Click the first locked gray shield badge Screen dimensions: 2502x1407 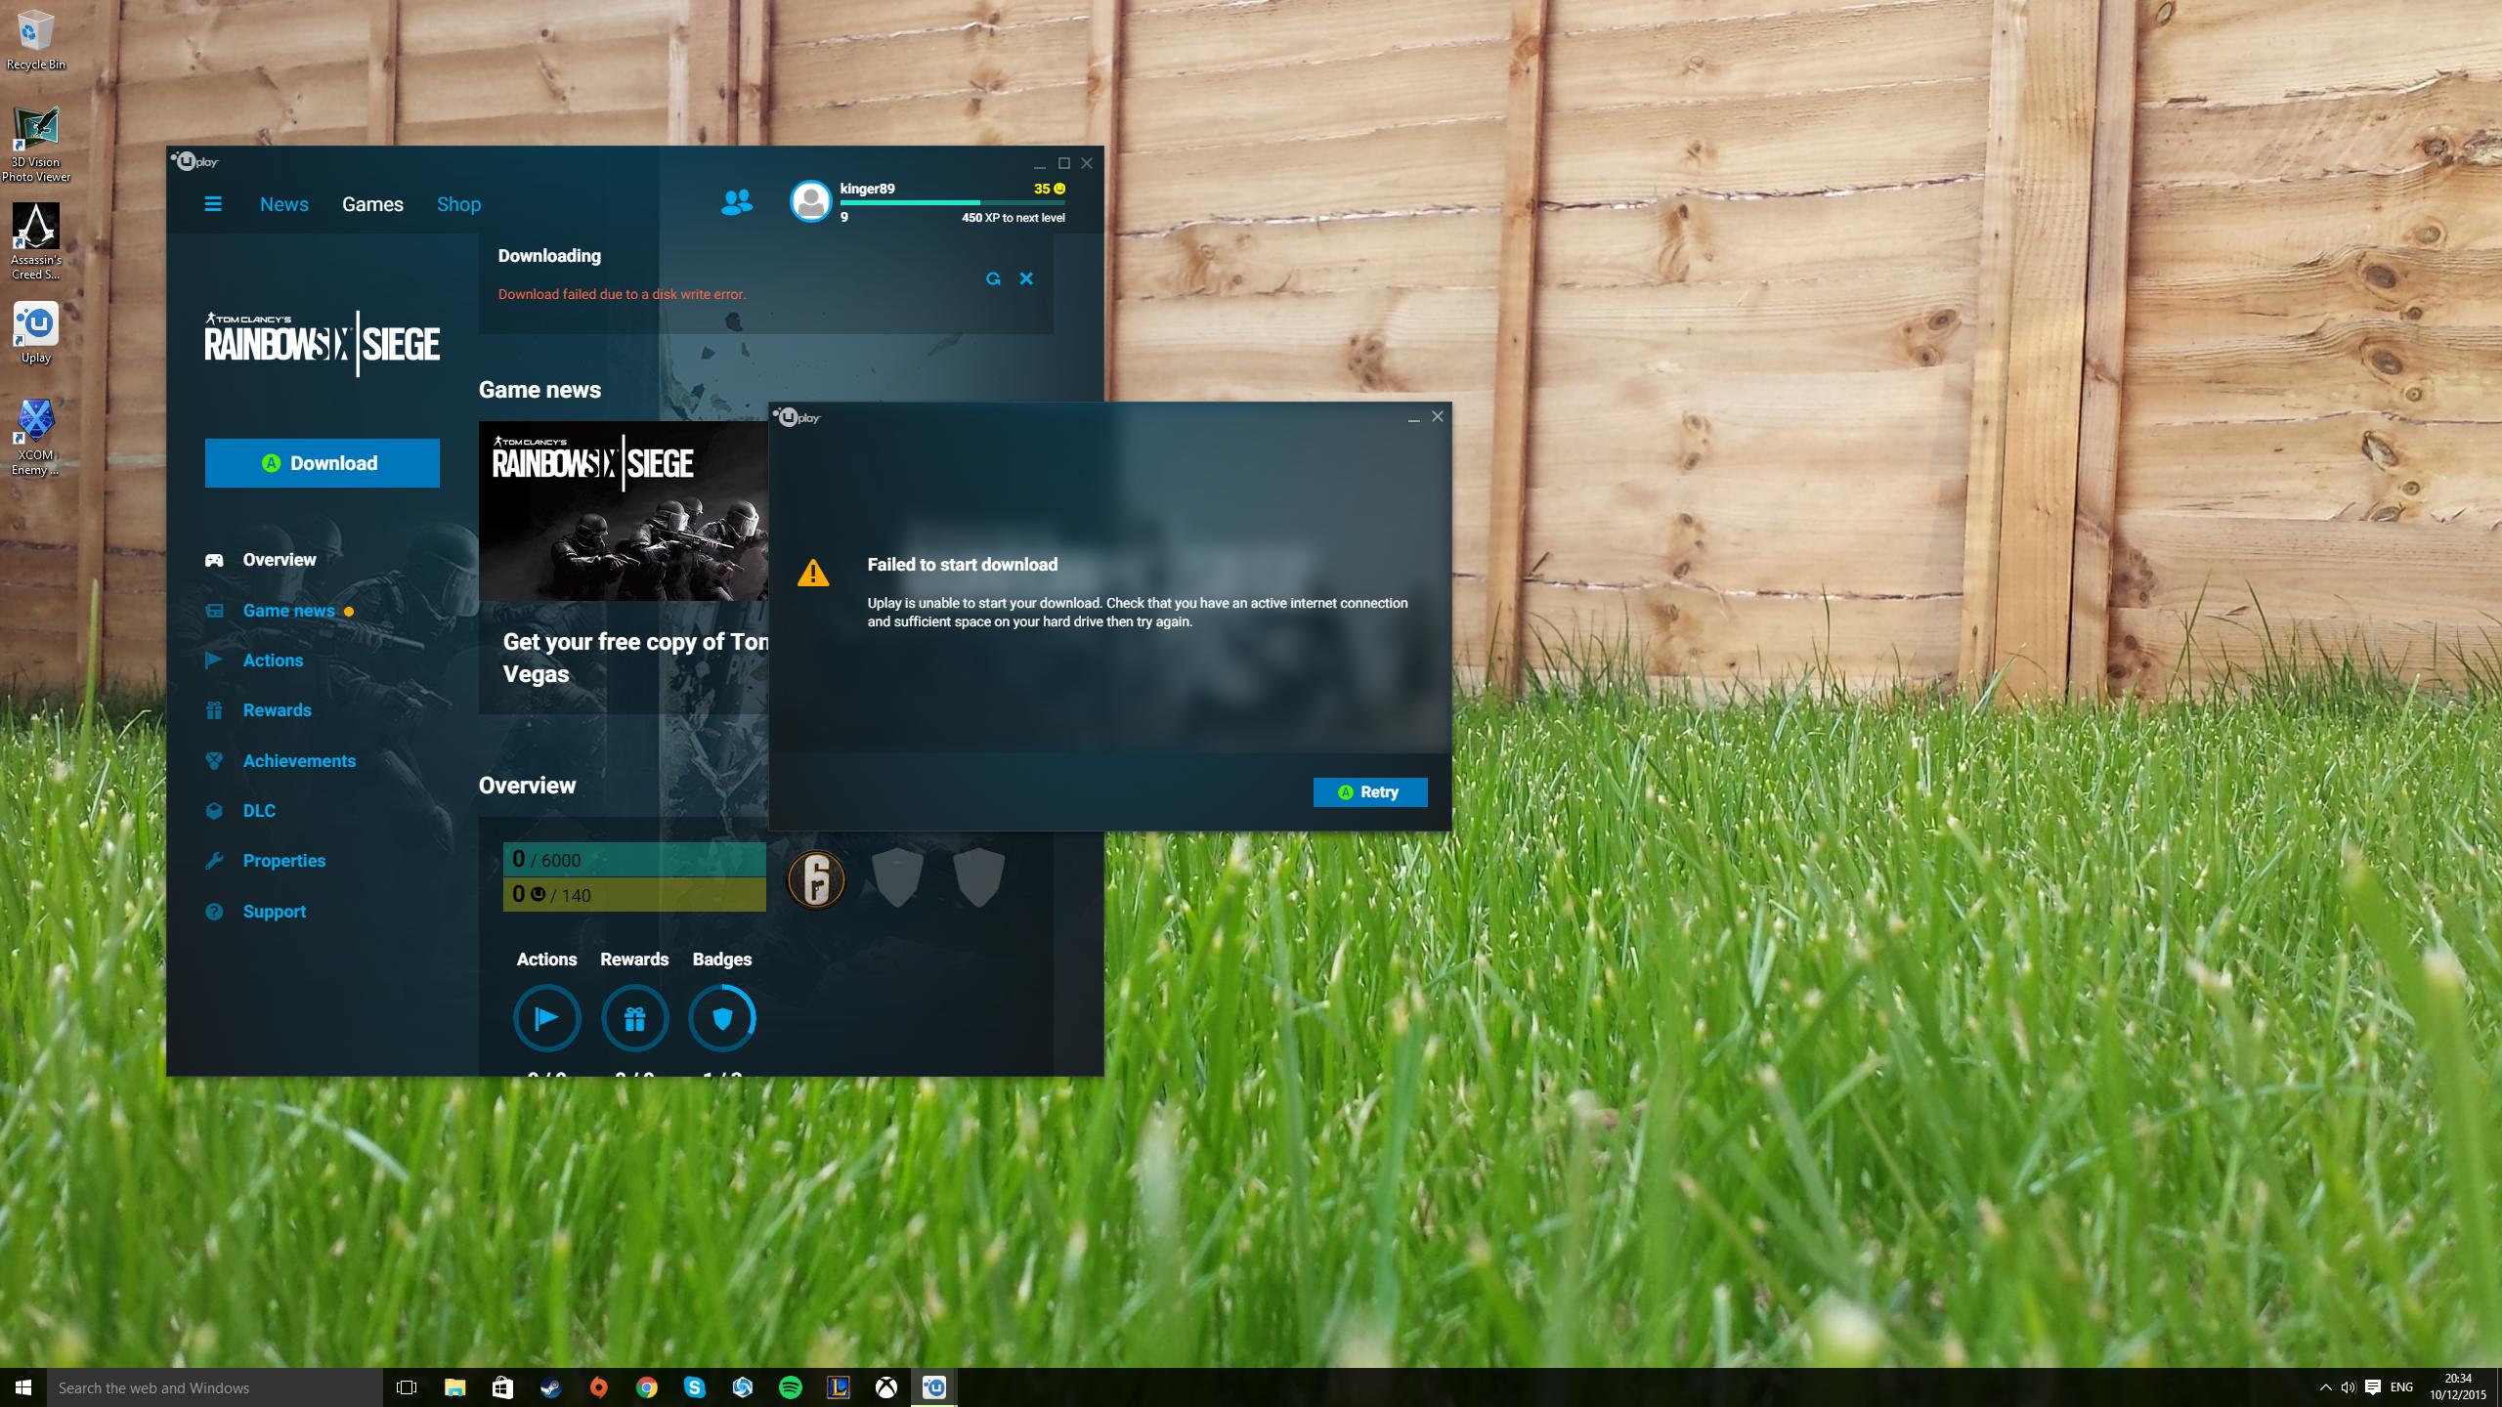pyautogui.click(x=897, y=876)
